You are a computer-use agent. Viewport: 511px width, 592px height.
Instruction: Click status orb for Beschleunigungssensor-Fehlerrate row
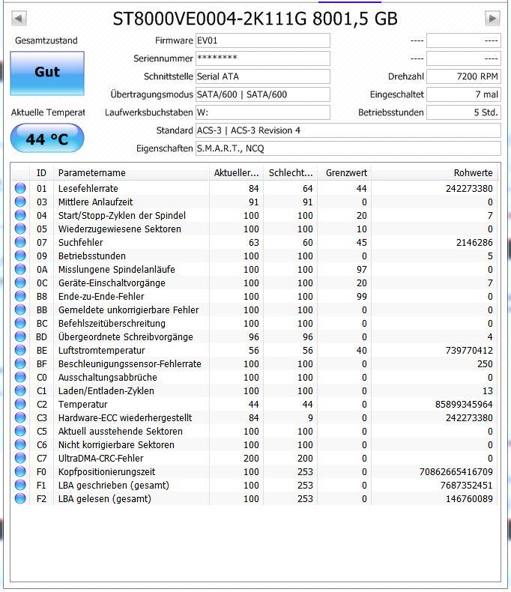coord(20,363)
